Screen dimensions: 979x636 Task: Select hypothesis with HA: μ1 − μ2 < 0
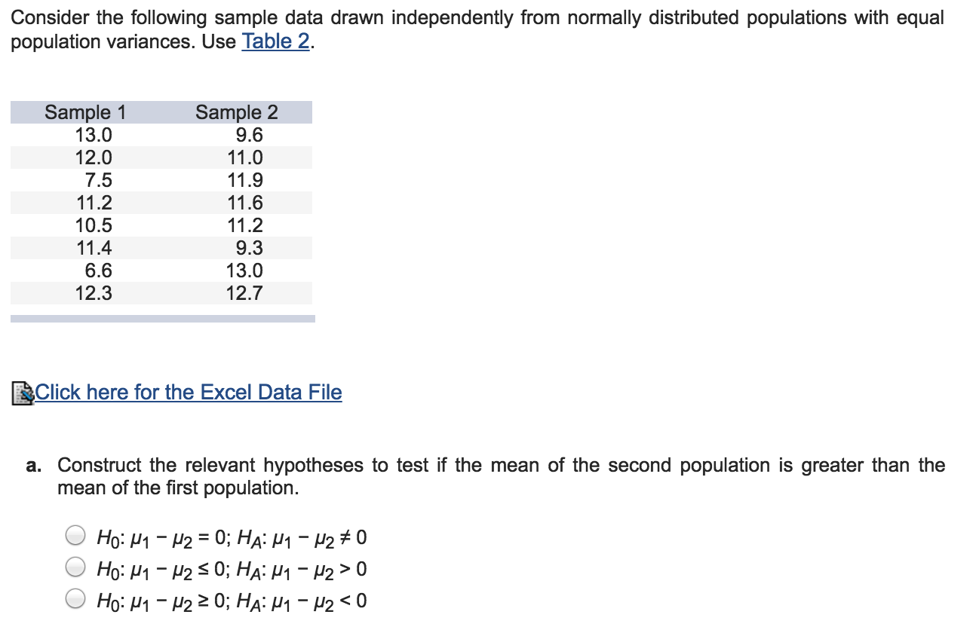click(x=74, y=600)
